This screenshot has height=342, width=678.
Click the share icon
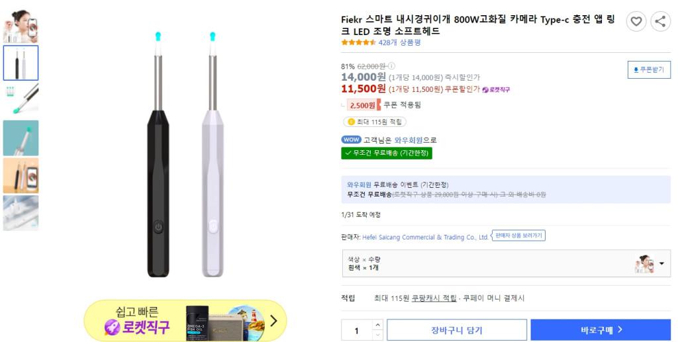(660, 22)
